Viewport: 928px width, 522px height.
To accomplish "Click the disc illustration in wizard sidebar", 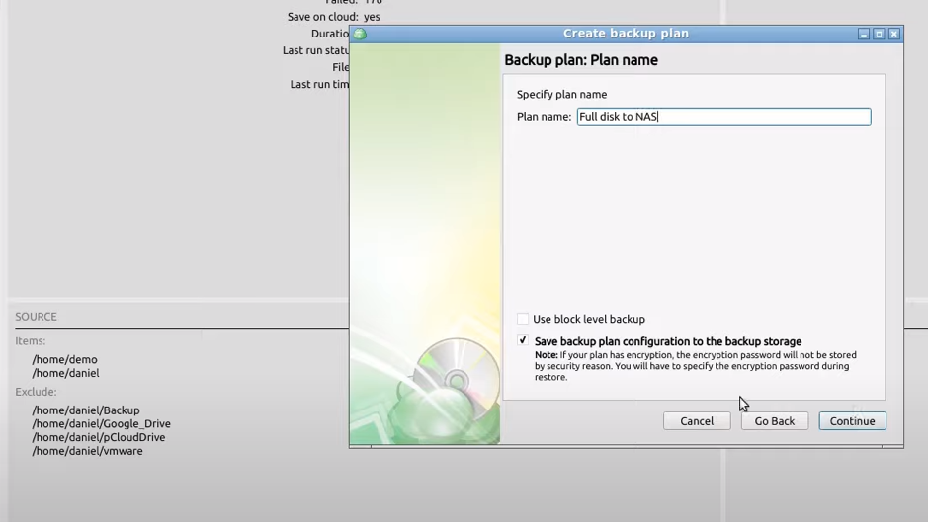I will [457, 379].
